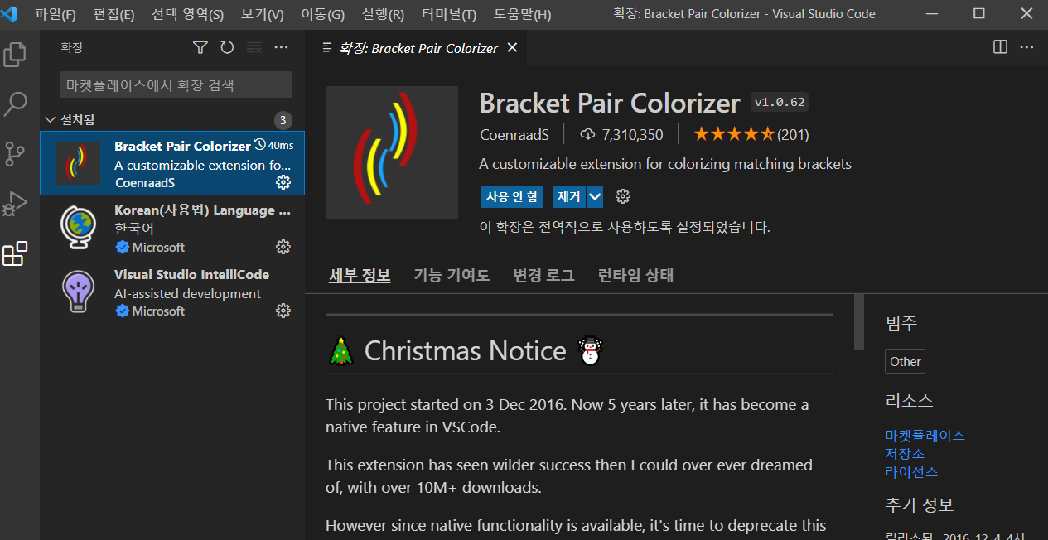
Task: Close the Bracket Pair Colorizer tab
Action: 512,48
